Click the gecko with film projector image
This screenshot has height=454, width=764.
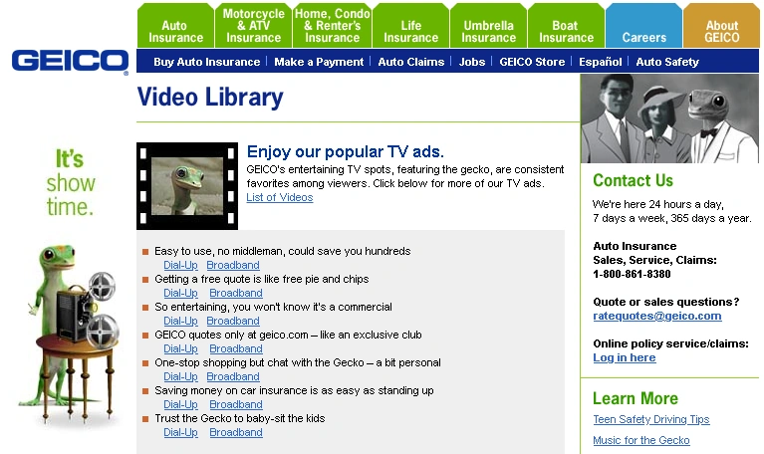click(x=70, y=336)
